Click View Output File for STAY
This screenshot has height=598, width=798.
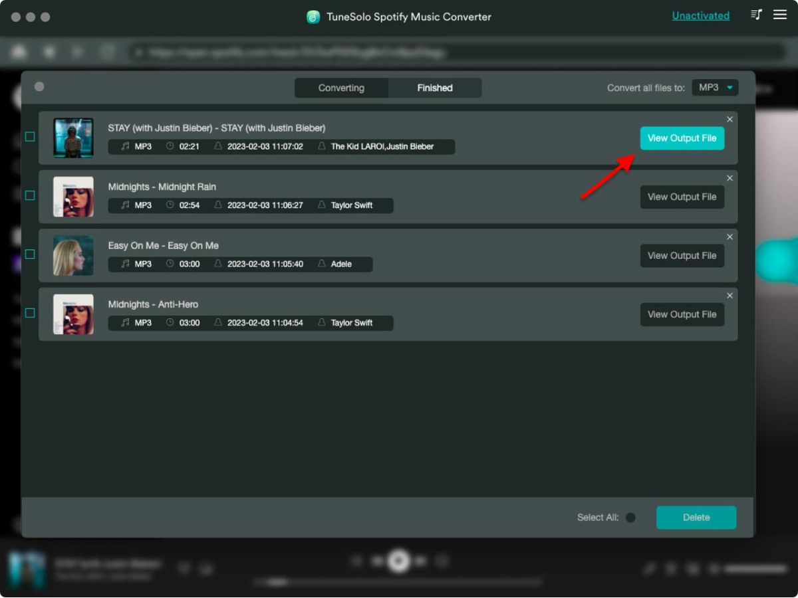pyautogui.click(x=682, y=138)
